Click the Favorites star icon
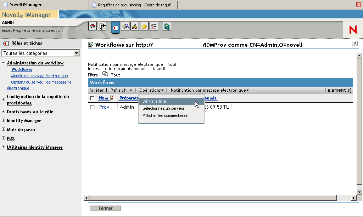 tap(144, 26)
